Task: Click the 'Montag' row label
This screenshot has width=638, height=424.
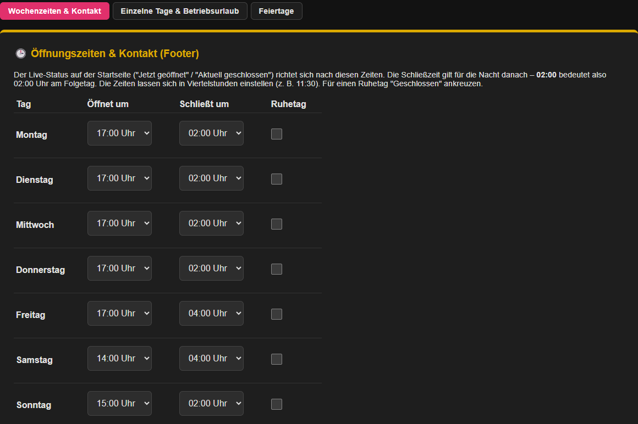Action: click(32, 135)
